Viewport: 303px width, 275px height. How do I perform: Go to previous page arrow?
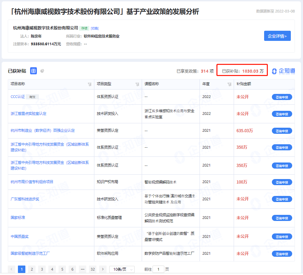pos(11,269)
